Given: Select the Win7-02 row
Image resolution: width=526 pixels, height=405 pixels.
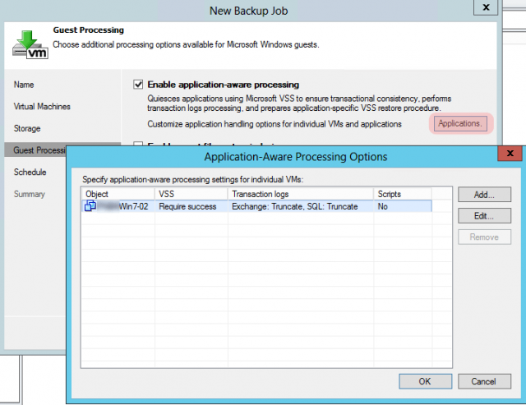Looking at the screenshot, I should point(256,206).
